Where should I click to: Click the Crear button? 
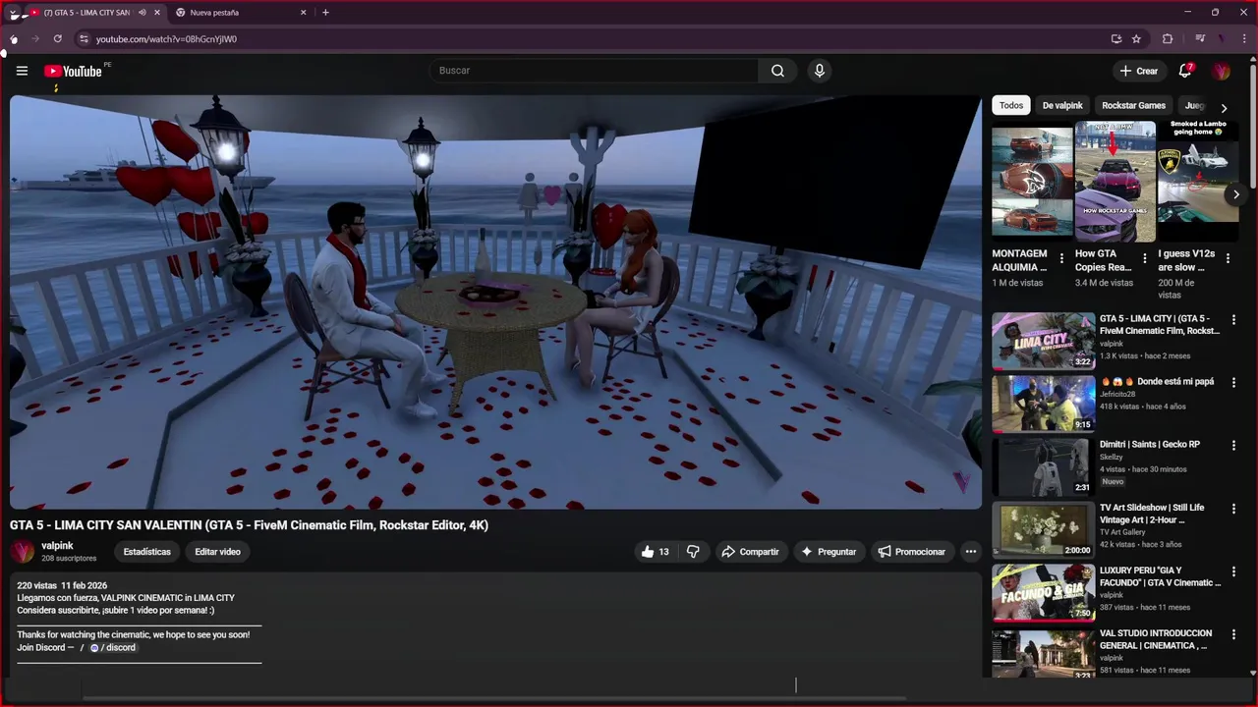pos(1138,71)
